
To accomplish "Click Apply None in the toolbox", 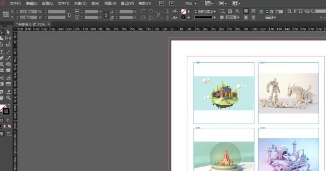I will (9, 126).
